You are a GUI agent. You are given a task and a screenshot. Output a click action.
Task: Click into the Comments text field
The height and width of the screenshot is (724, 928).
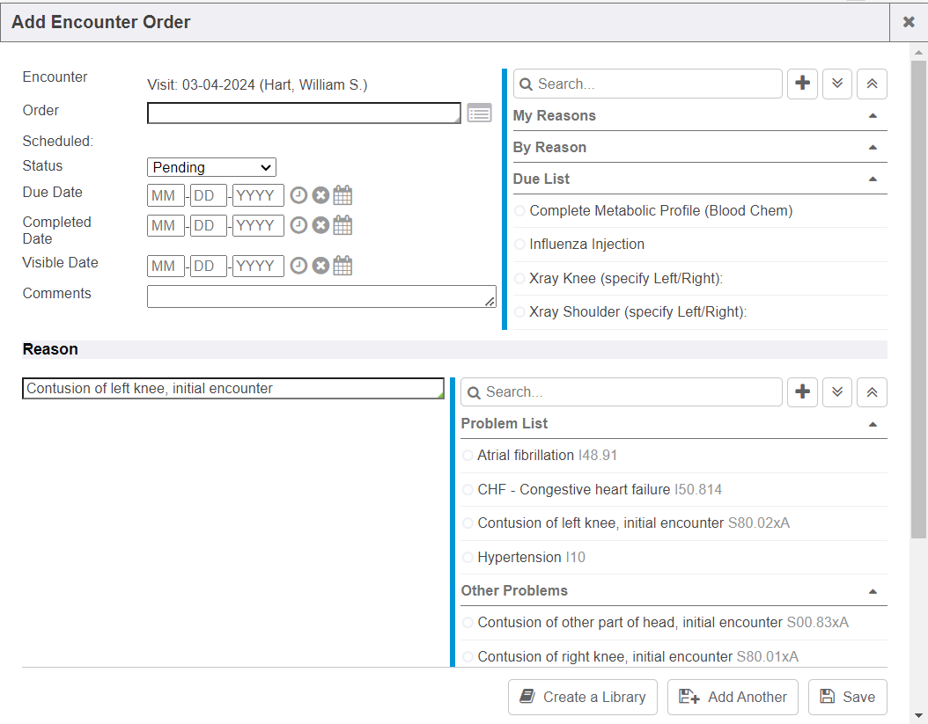click(320, 296)
